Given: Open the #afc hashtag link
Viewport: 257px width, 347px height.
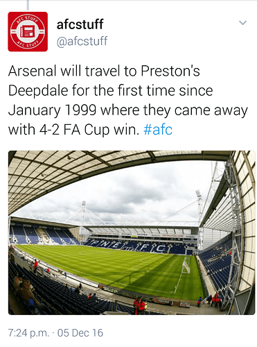Looking at the screenshot, I should pyautogui.click(x=158, y=130).
